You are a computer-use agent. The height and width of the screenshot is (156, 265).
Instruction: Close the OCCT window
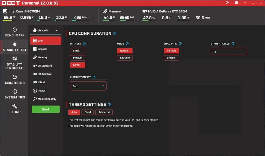(261, 3)
